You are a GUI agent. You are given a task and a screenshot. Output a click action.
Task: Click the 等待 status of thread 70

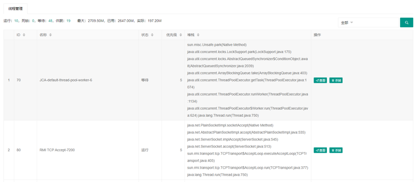[x=145, y=80]
